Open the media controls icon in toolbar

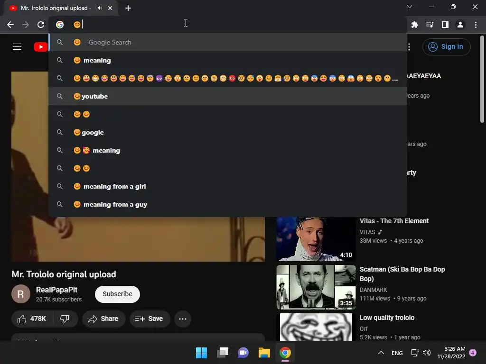point(430,25)
